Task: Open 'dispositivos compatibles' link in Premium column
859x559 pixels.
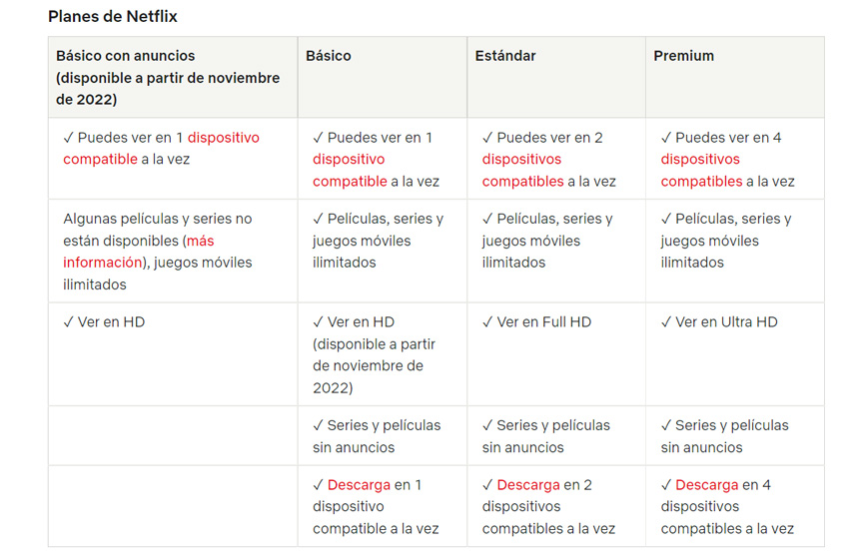Action: [701, 171]
